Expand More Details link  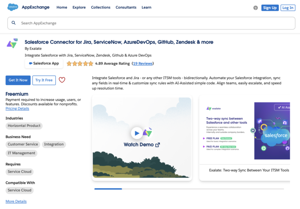(x=16, y=201)
